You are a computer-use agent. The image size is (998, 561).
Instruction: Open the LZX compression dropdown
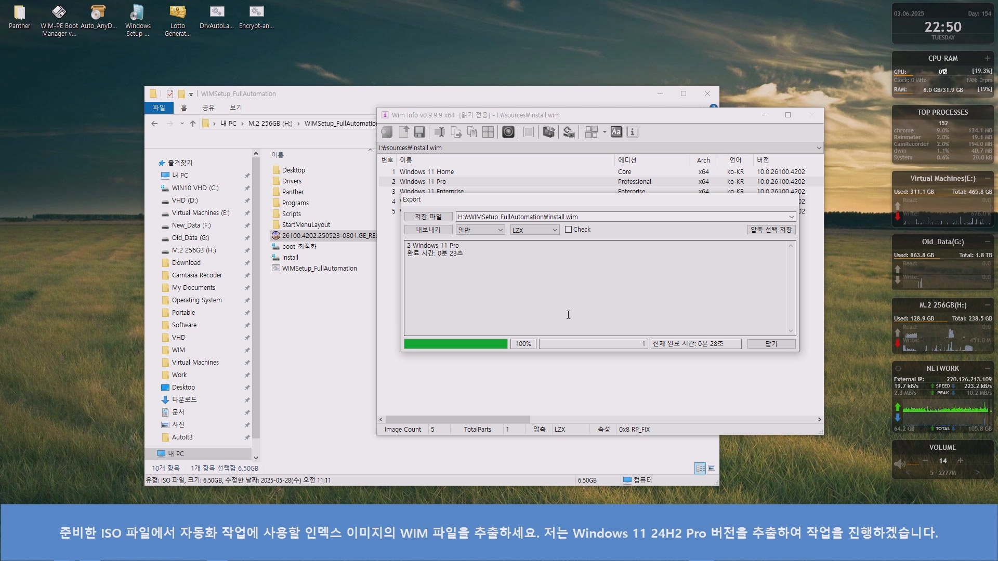click(x=534, y=230)
